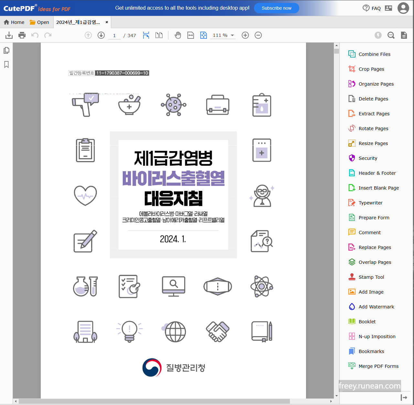414x405 pixels.
Task: Open the Stamp Tool
Action: 371,277
